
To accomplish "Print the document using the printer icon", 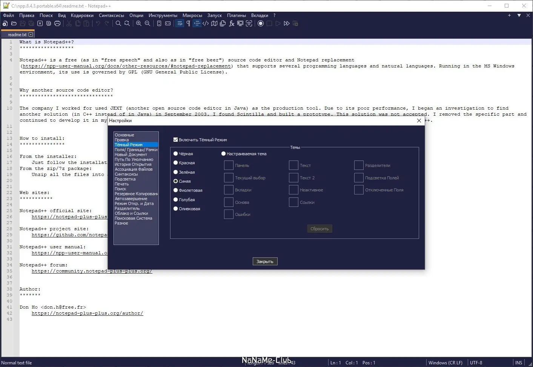I will tap(57, 23).
